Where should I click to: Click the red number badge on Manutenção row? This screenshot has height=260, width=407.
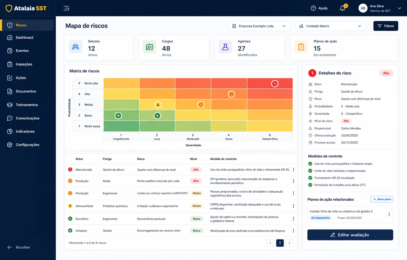click(70, 170)
